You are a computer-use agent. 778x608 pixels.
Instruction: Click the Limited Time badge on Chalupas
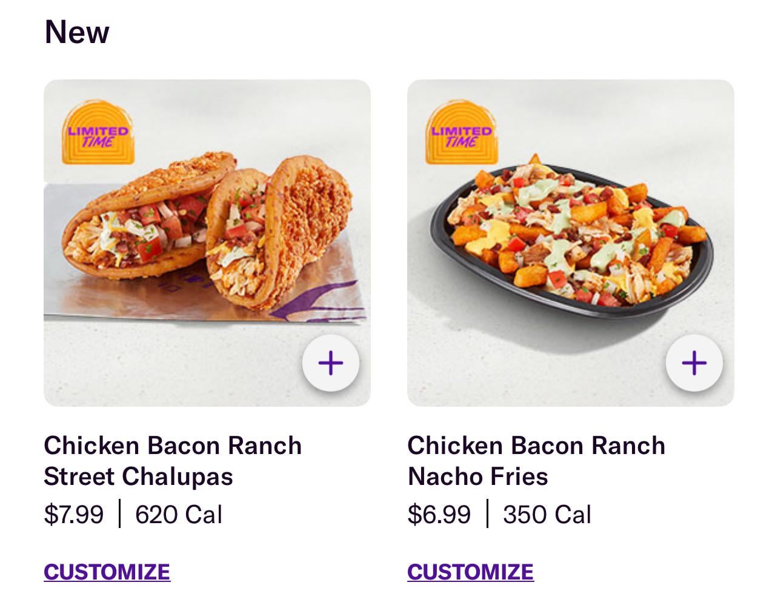98,133
